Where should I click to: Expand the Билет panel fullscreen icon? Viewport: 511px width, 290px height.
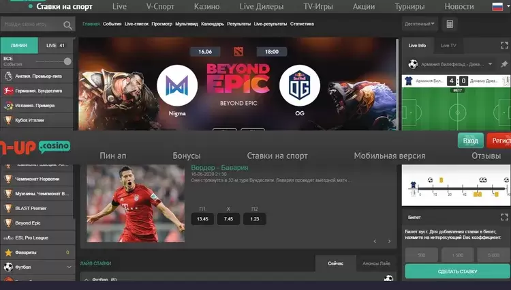tap(504, 217)
